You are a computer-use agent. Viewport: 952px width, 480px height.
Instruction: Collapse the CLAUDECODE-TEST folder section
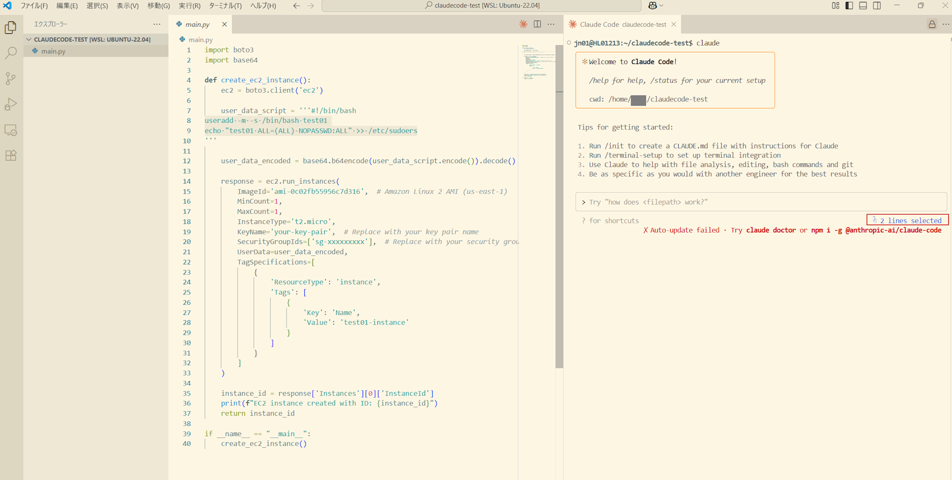[x=96, y=39]
